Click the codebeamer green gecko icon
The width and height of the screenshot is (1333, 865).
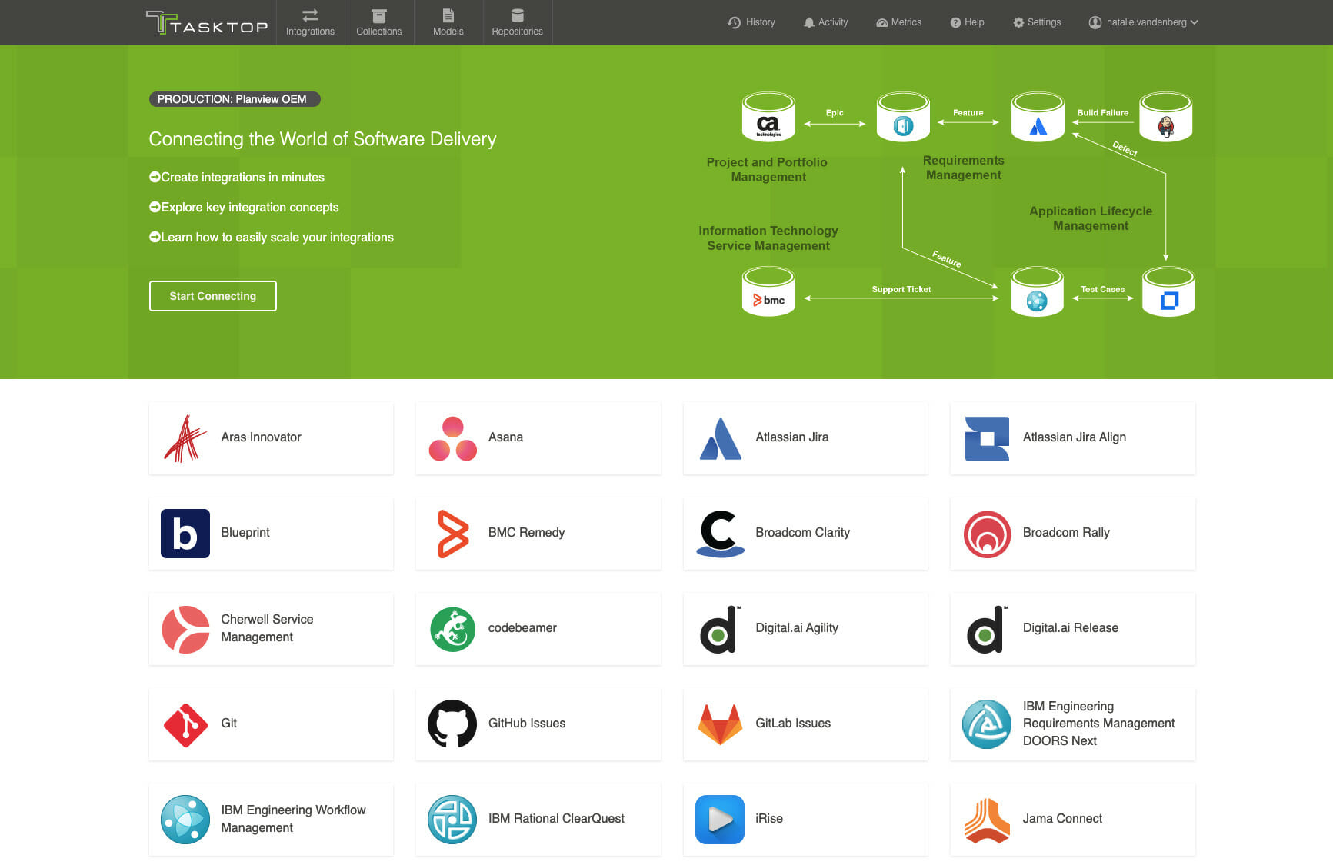point(452,629)
